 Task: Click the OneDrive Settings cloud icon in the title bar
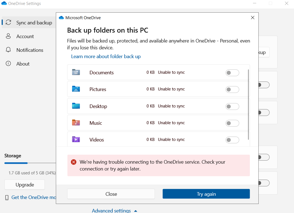pos(4,3)
